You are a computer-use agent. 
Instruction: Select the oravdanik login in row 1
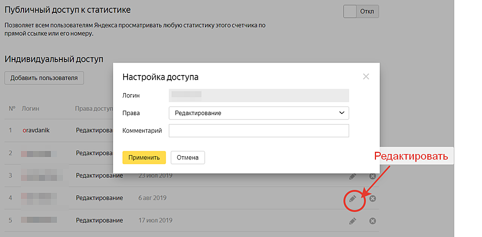[36, 130]
